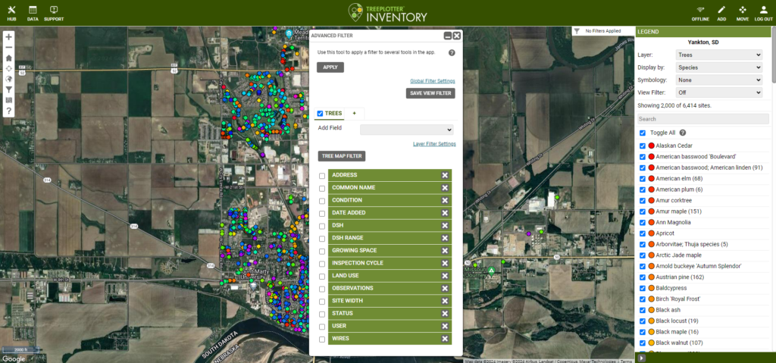Click Apricot orange color swatch

(651, 233)
